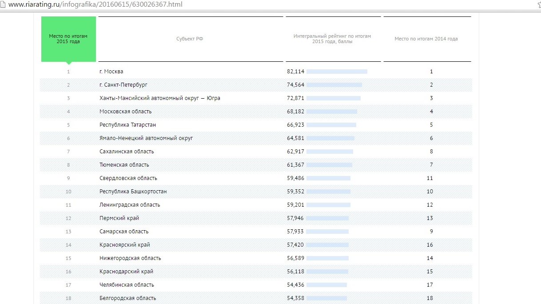Click rank number 18 beside Белгородская область
The image size is (541, 304).
click(68, 298)
